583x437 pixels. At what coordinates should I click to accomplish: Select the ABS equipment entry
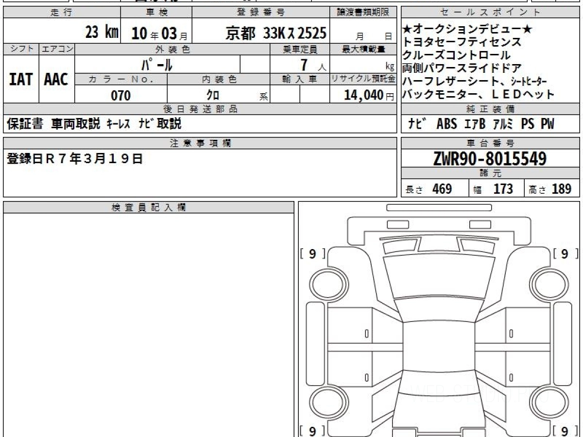(x=446, y=124)
